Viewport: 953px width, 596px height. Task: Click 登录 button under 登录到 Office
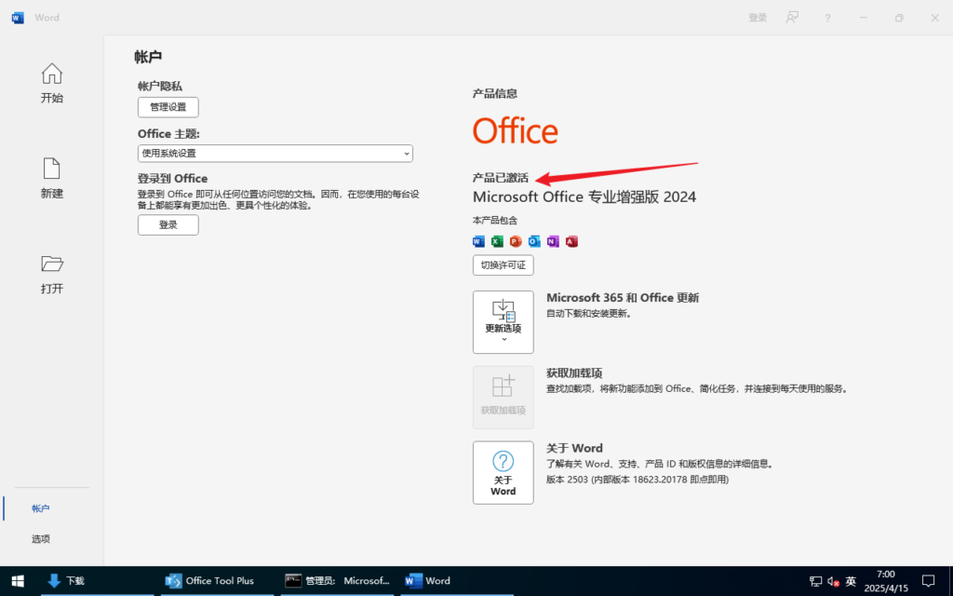point(168,225)
